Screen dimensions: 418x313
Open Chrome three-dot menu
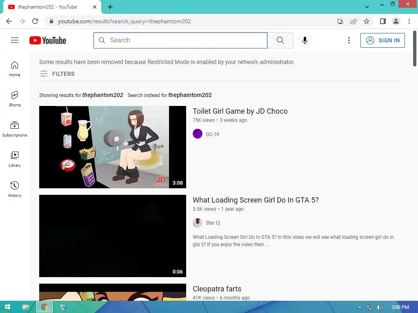(409, 21)
